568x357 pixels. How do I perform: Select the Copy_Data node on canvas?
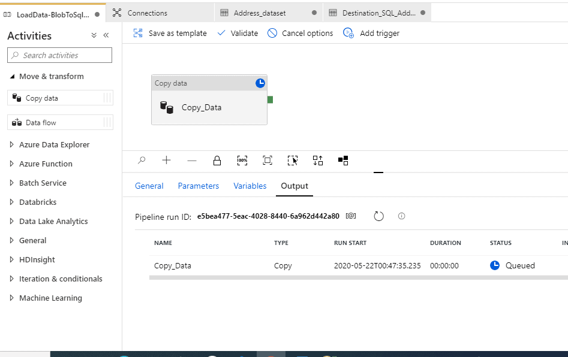[x=209, y=100]
